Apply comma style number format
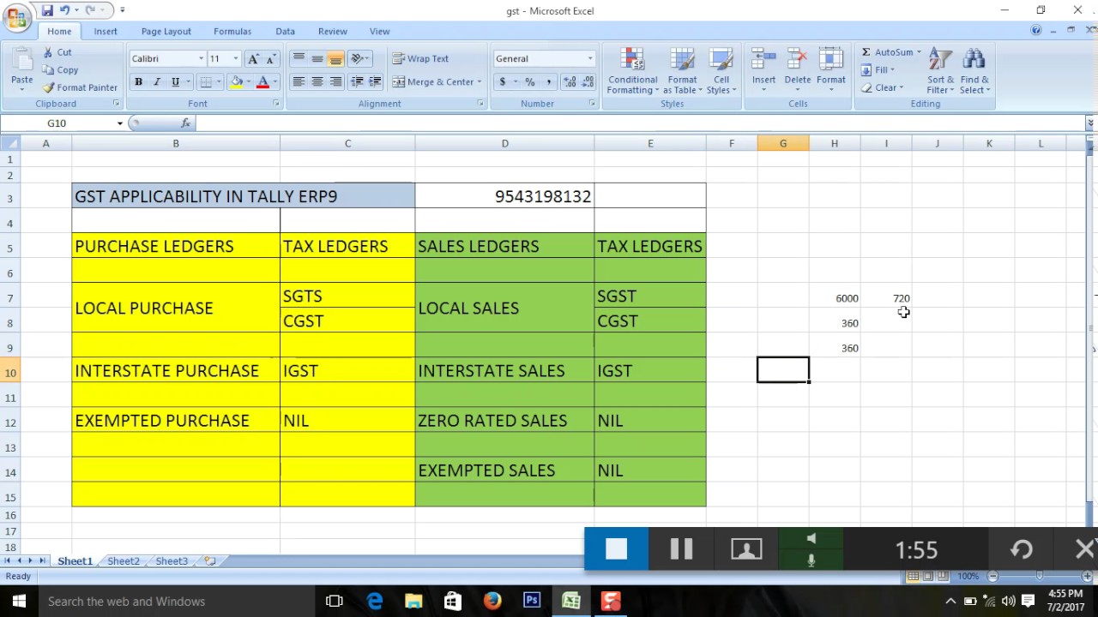 tap(548, 81)
